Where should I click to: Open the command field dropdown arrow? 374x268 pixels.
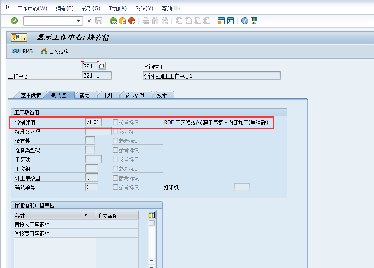coord(79,20)
